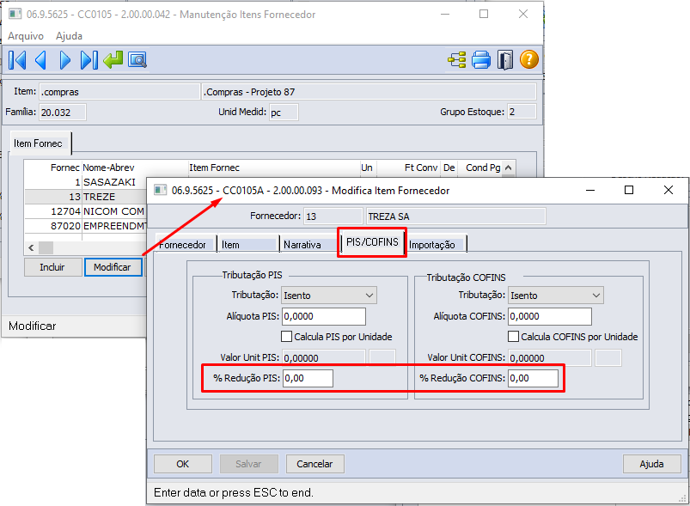Image resolution: width=690 pixels, height=506 pixels.
Task: Click the Grupo Estoque field
Action: click(x=522, y=112)
